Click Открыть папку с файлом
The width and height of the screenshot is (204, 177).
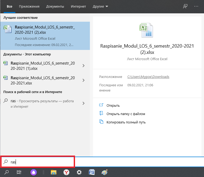tap(126, 114)
